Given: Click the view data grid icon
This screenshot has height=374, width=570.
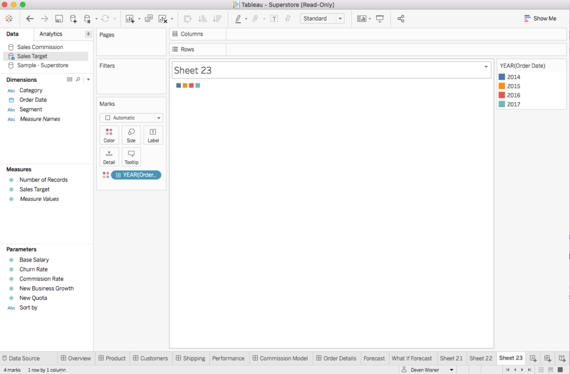Looking at the screenshot, I should coord(70,80).
